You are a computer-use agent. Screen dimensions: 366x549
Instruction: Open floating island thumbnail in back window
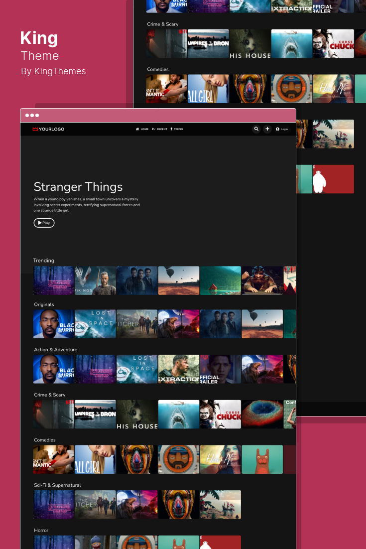click(x=334, y=134)
